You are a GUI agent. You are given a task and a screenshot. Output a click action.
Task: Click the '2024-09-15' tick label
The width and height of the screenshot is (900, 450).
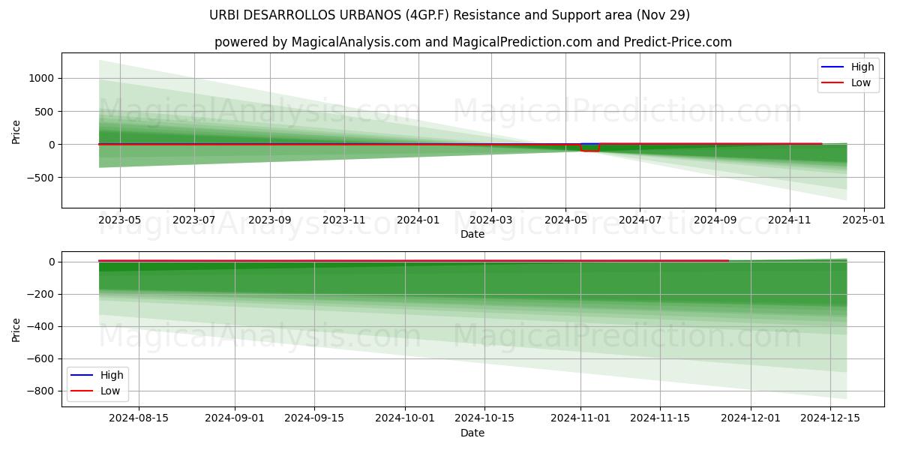click(314, 419)
